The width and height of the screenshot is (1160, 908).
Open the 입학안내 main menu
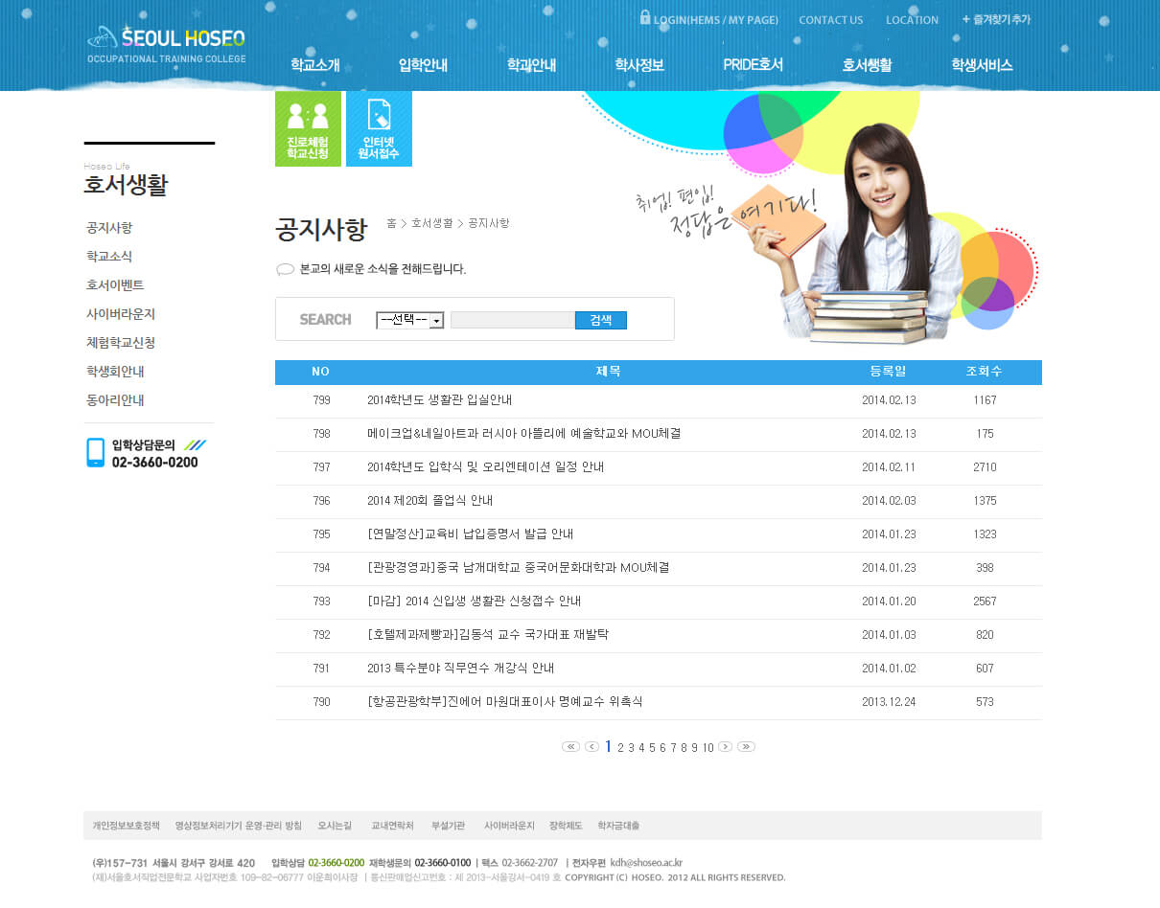423,65
